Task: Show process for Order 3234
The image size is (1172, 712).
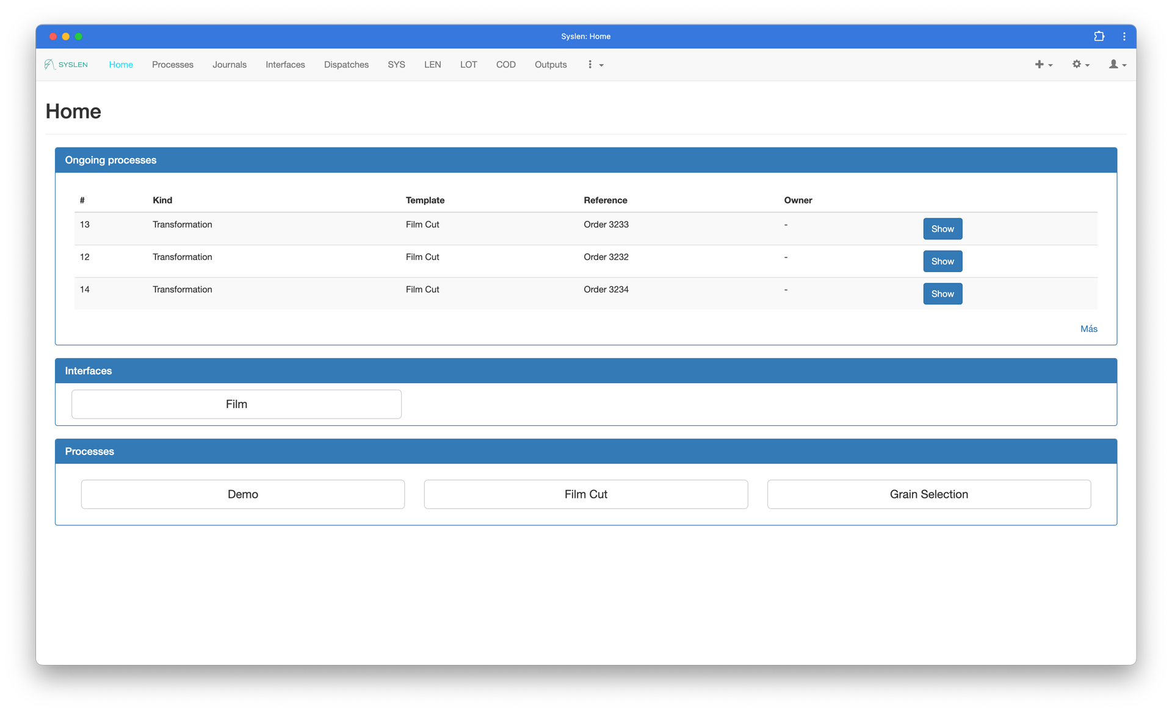Action: (x=942, y=293)
